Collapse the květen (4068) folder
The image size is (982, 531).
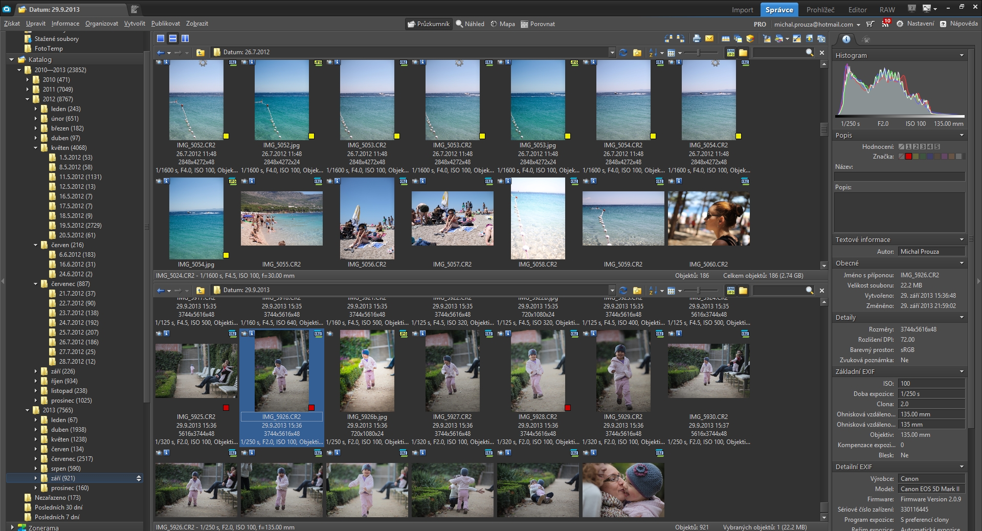pyautogui.click(x=36, y=148)
